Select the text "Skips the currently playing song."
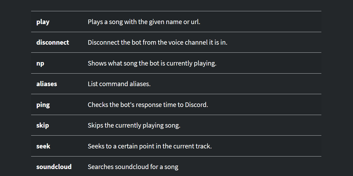This screenshot has height=176, width=353. [134, 125]
